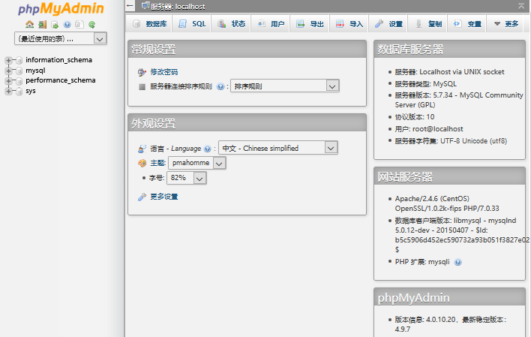Expand the sys tree node
The height and width of the screenshot is (337, 531).
[x=8, y=91]
